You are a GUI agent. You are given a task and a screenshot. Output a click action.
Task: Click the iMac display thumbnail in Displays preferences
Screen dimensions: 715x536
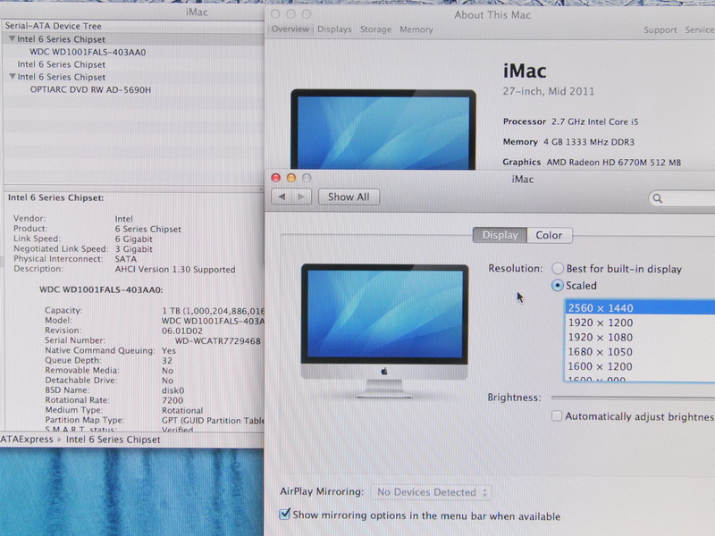pyautogui.click(x=384, y=331)
